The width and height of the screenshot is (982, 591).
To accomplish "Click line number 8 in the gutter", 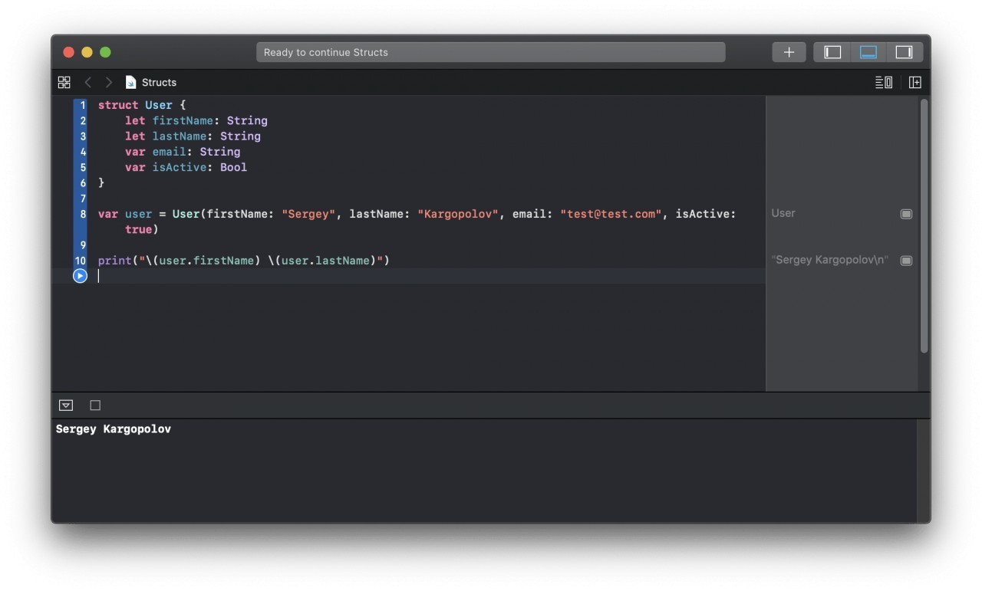I will [x=83, y=214].
